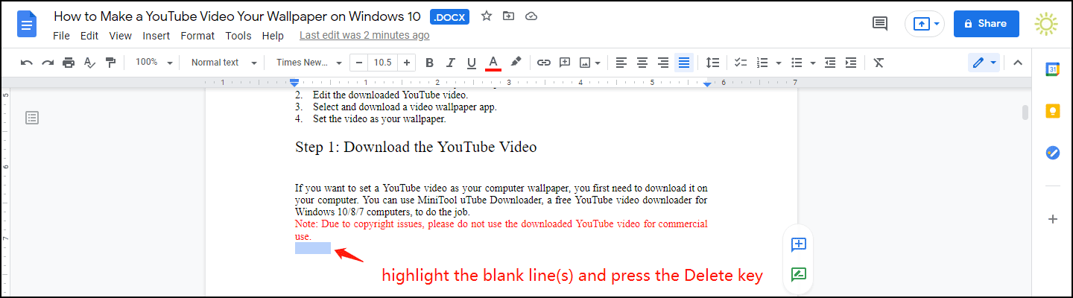The width and height of the screenshot is (1073, 298).
Task: Move document using the folder icon
Action: point(509,16)
